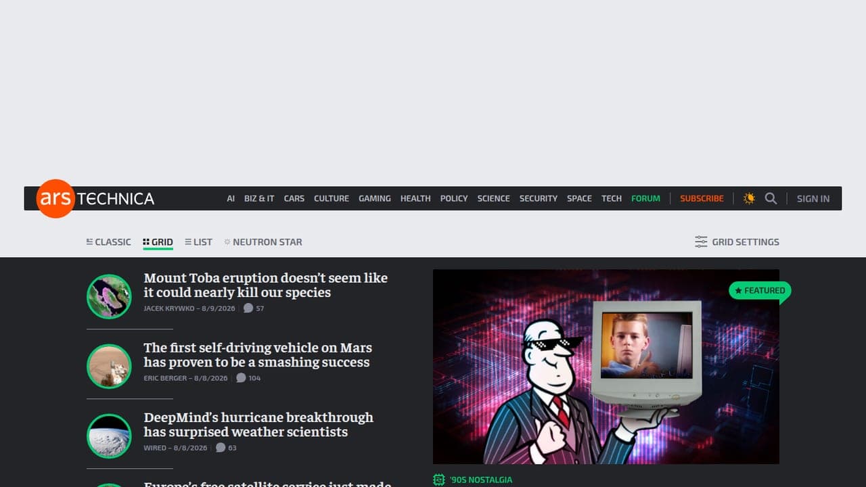Open the AI section
Viewport: 866px width, 487px height.
click(x=231, y=198)
